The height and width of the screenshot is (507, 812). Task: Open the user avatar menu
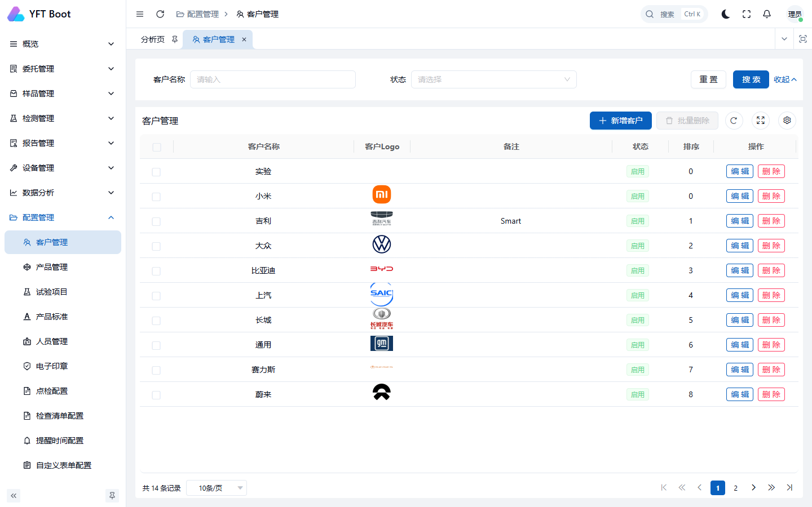pyautogui.click(x=795, y=14)
